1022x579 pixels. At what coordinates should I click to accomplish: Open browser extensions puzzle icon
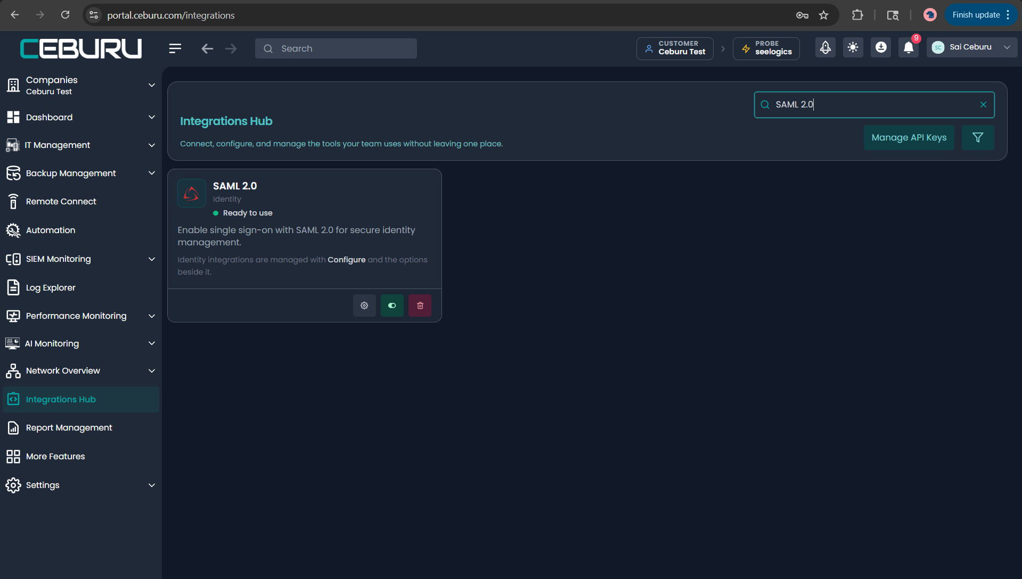pyautogui.click(x=857, y=15)
